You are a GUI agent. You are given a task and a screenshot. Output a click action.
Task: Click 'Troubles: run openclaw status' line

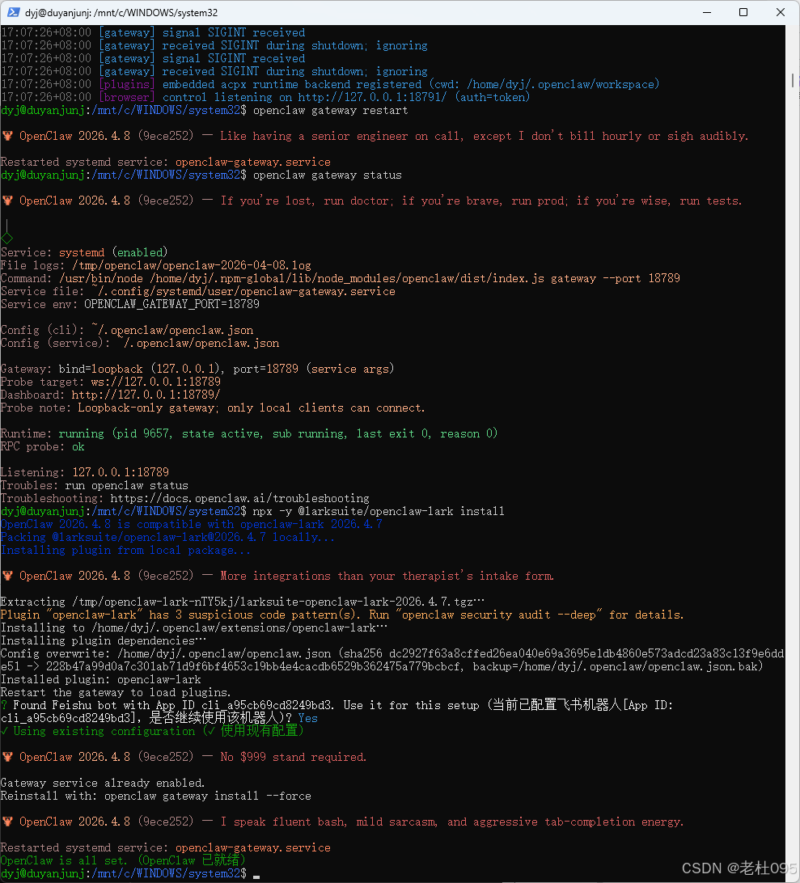tap(95, 485)
